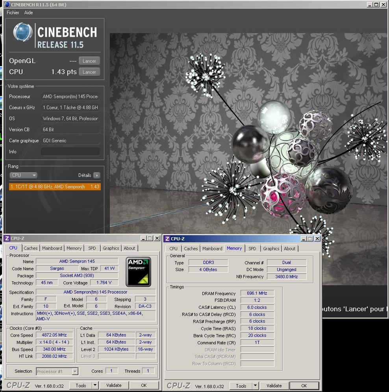Click the Cinebench sphere logo icon
The height and width of the screenshot is (392, 389).
(22, 32)
